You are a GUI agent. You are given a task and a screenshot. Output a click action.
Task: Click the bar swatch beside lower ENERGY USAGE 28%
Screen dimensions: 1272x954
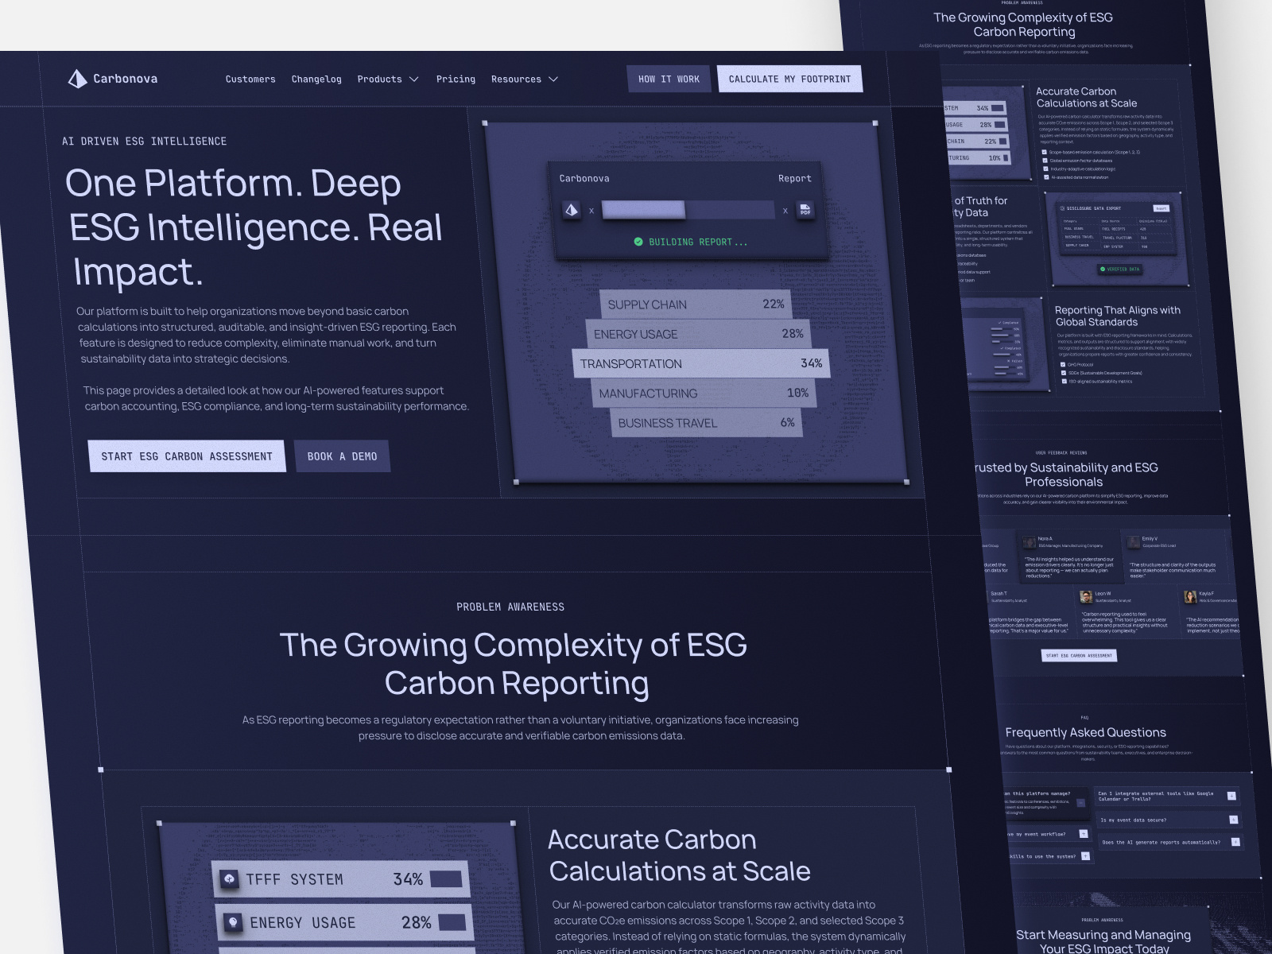(454, 921)
